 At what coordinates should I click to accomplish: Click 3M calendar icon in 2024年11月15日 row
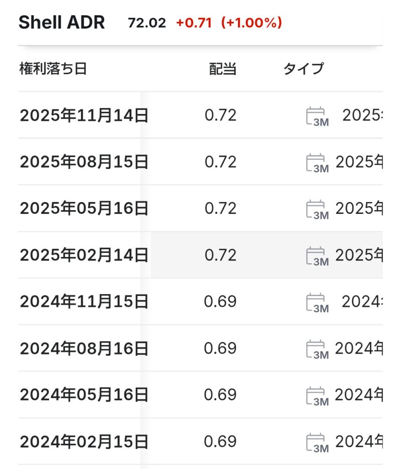[x=317, y=302]
